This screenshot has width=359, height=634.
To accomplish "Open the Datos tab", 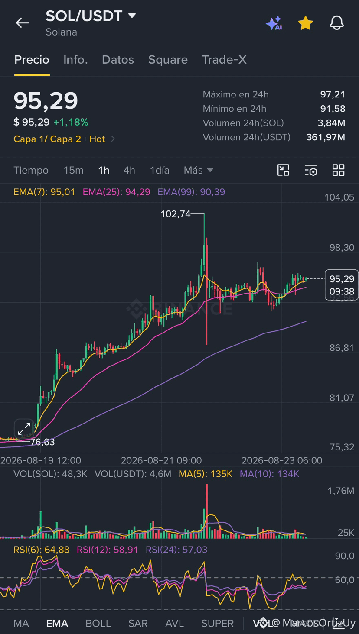I will coord(118,60).
